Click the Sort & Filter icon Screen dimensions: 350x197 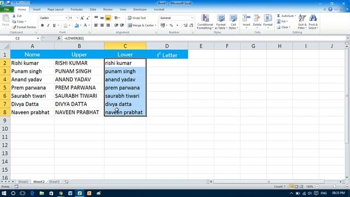[x=302, y=18]
